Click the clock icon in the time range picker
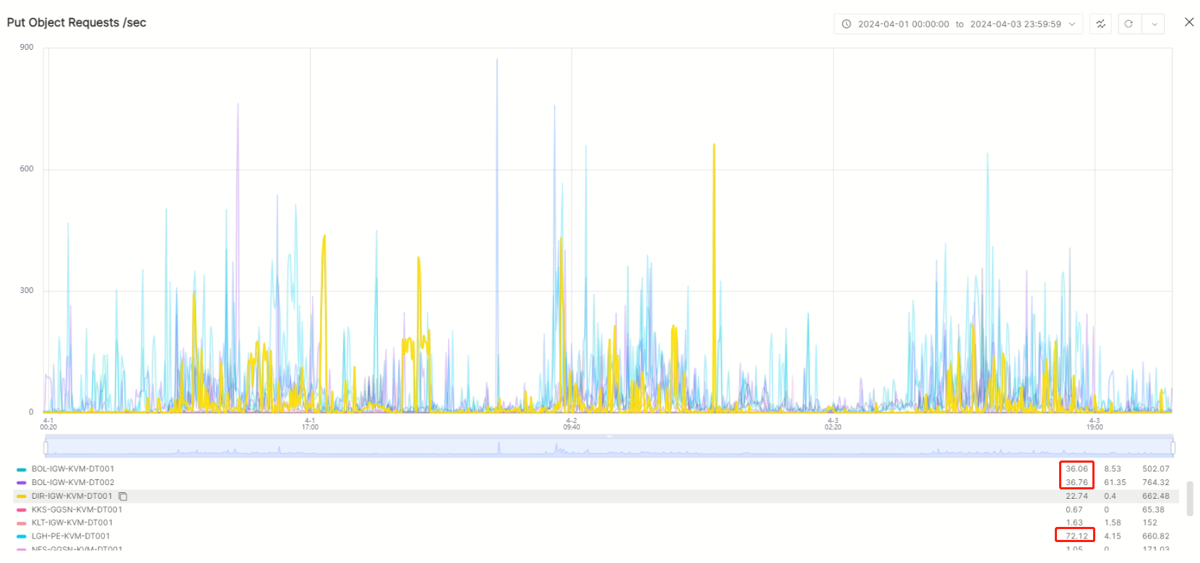 846,24
